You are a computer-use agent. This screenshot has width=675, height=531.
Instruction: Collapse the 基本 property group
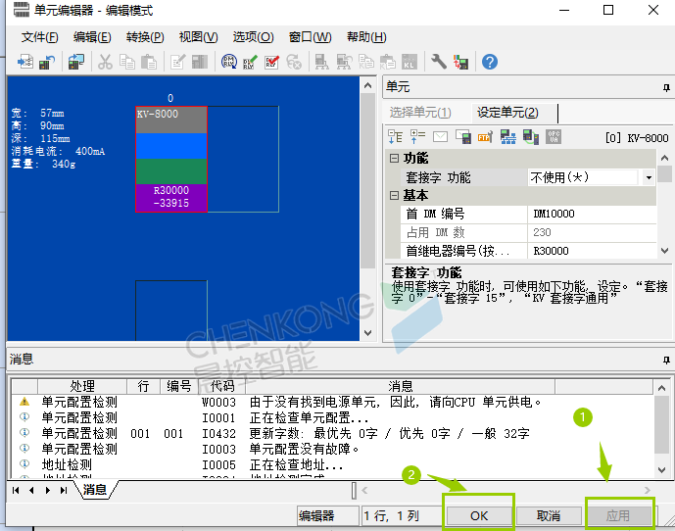[394, 196]
